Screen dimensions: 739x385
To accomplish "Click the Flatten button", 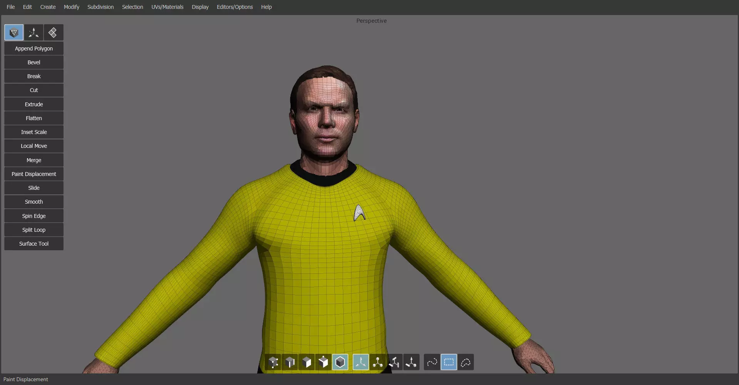I will tap(34, 118).
